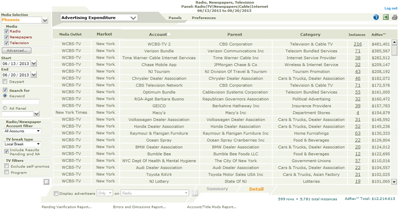This screenshot has height=210, width=398.
Task: Click the printer icon
Action: [x=395, y=17]
